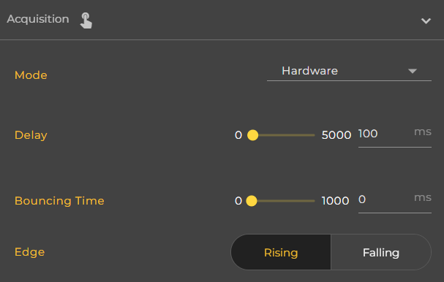Click the Acquisition section title
Image resolution: width=444 pixels, height=282 pixels.
[x=38, y=19]
